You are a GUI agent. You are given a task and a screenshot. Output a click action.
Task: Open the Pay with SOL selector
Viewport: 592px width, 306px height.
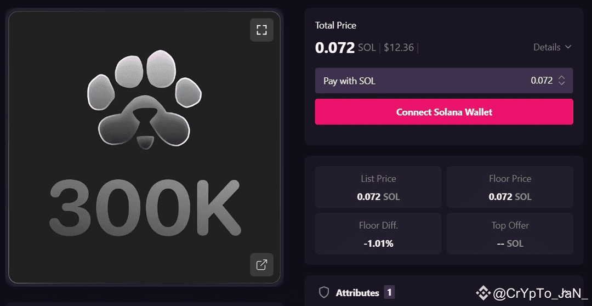(444, 81)
